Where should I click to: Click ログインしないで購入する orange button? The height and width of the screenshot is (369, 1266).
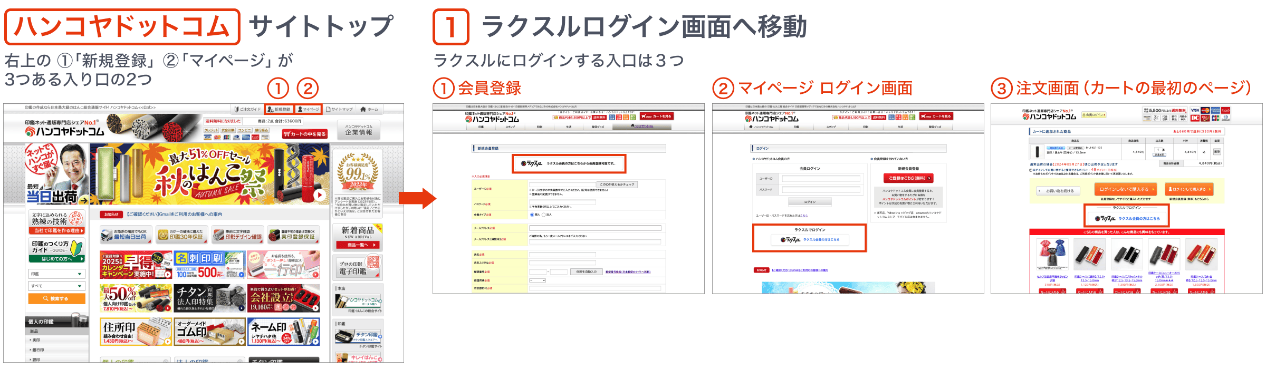(x=1126, y=189)
